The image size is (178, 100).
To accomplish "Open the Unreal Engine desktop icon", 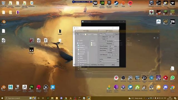I will click(x=46, y=88).
